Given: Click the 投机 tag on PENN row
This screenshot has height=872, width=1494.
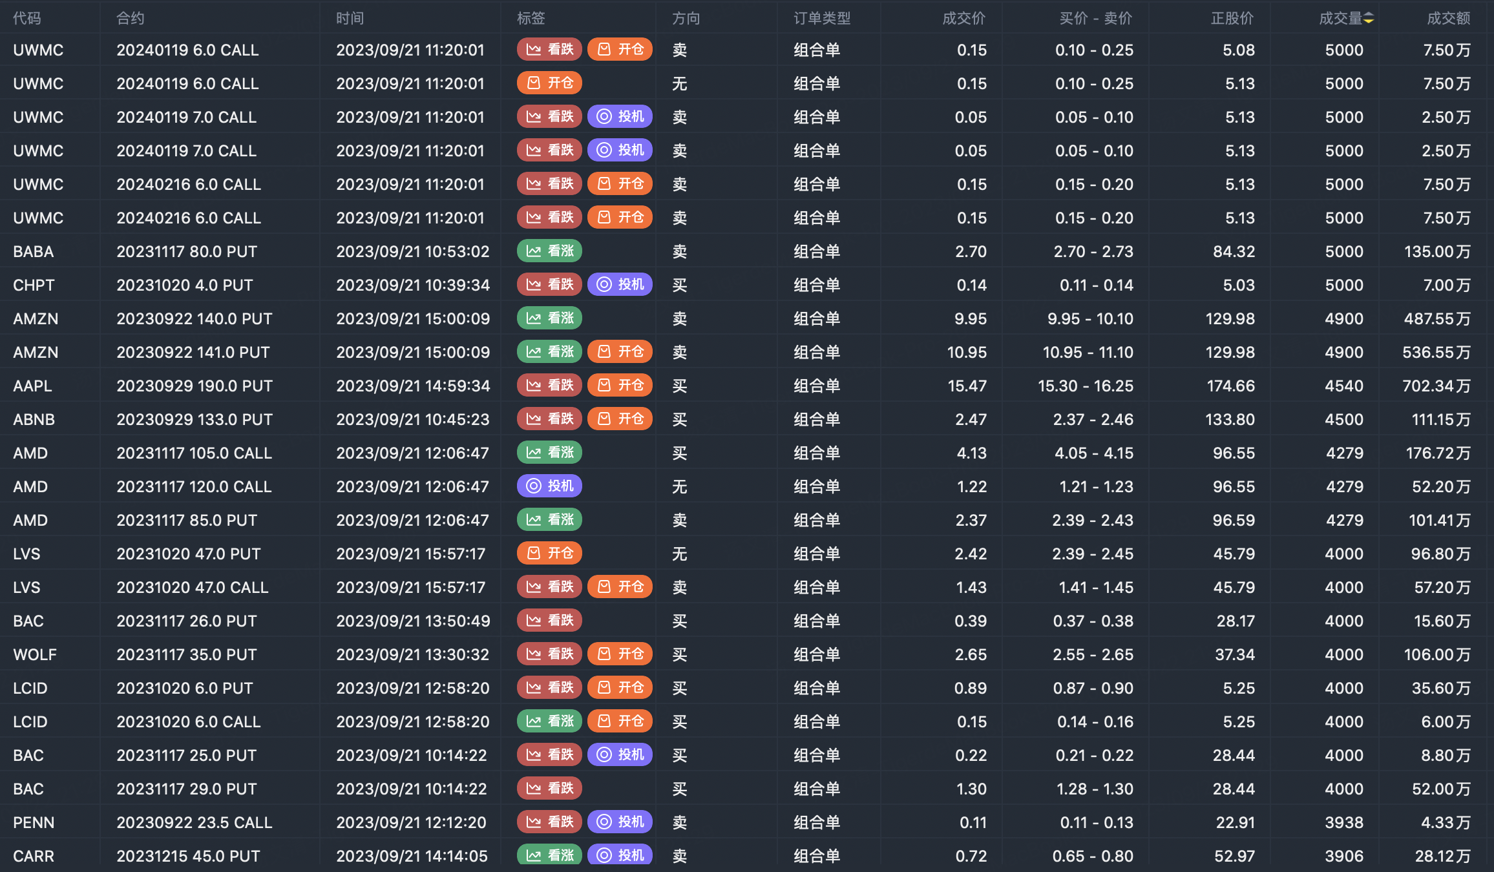Looking at the screenshot, I should 620,822.
